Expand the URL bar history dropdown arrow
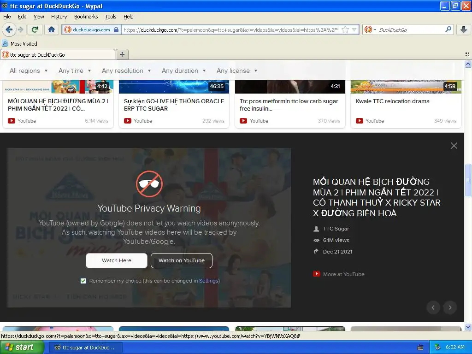This screenshot has height=354, width=472. tap(354, 29)
